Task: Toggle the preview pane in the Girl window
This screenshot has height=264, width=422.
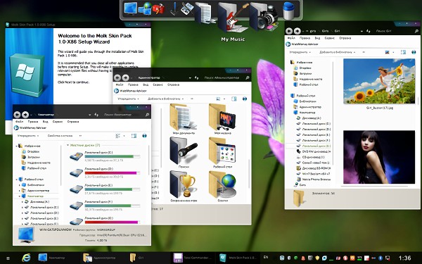Action: (403, 52)
